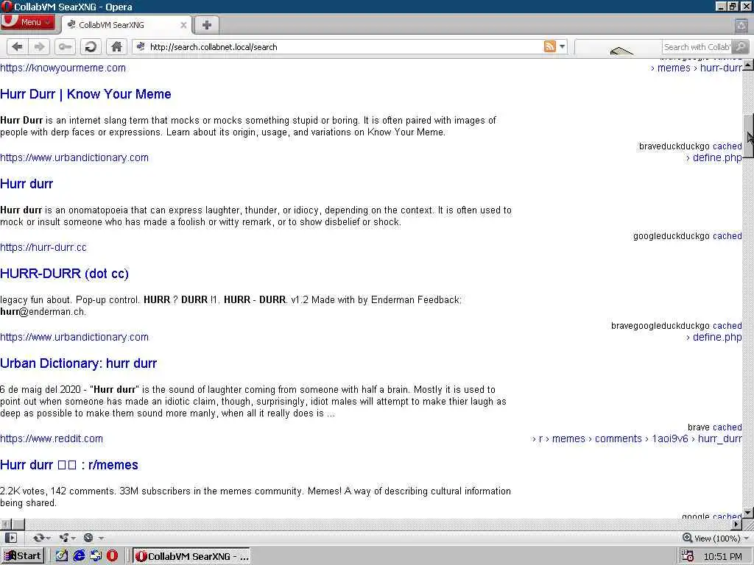Click the comments breadcrumb link

(x=618, y=438)
